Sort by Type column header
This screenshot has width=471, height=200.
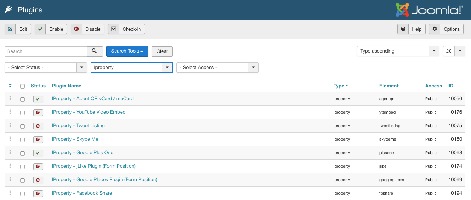click(341, 86)
